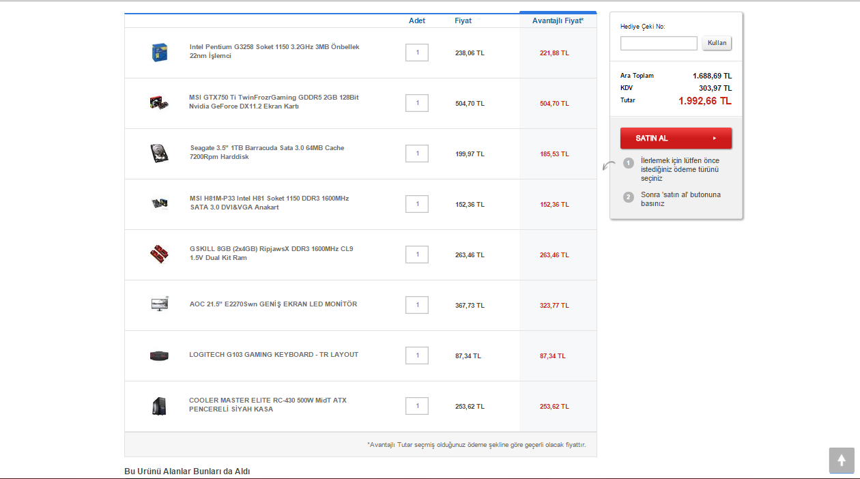Click the GSKILL RipjawsX RAM image
This screenshot has height=479, width=860.
click(159, 255)
